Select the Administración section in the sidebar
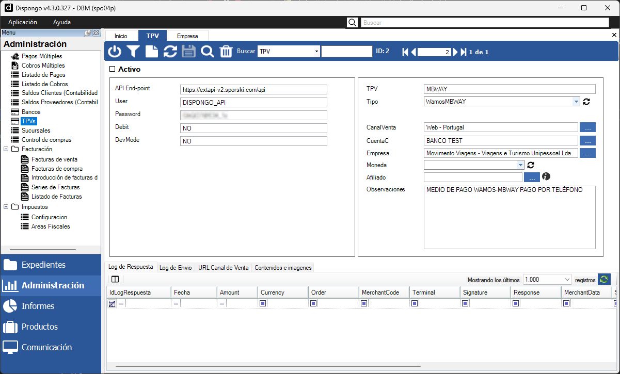Screen dimensions: 620x374 click(51, 285)
